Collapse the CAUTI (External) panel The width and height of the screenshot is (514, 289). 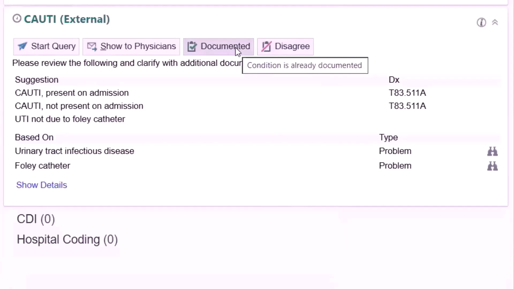pos(495,22)
